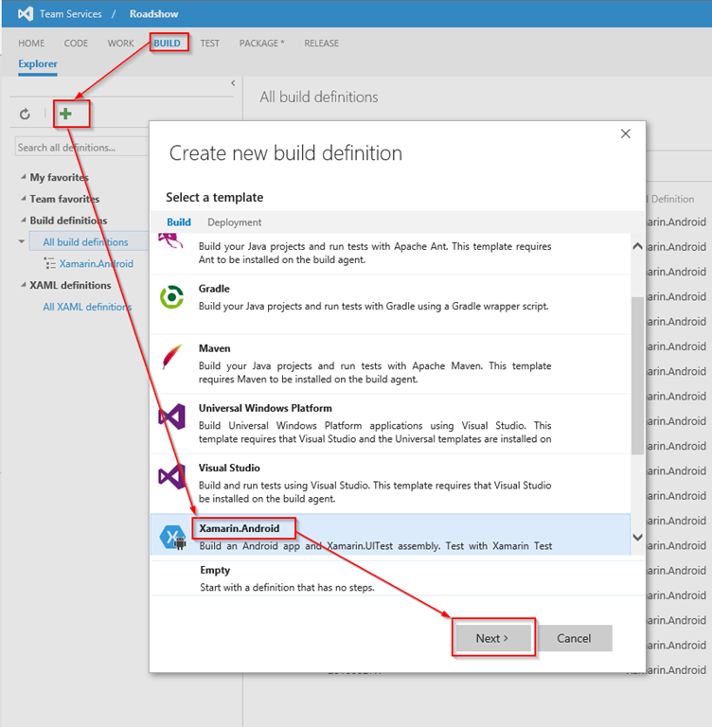Viewport: 712px width, 727px height.
Task: Close the Create new build definition dialog
Action: coord(625,134)
